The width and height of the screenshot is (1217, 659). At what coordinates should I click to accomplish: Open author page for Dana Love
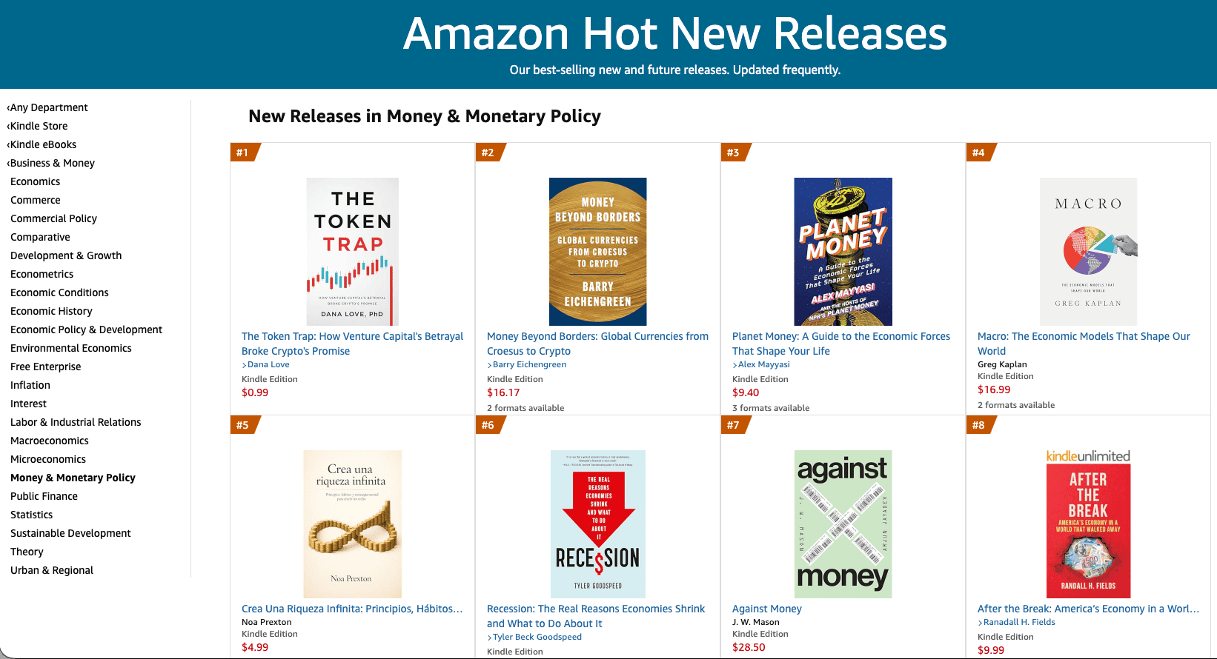click(x=268, y=364)
